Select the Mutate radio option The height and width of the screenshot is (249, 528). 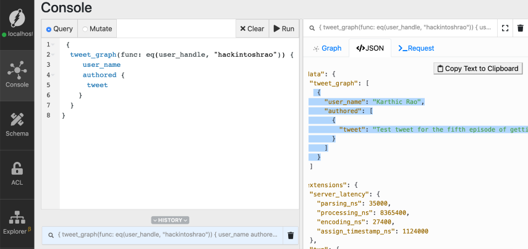click(x=96, y=28)
